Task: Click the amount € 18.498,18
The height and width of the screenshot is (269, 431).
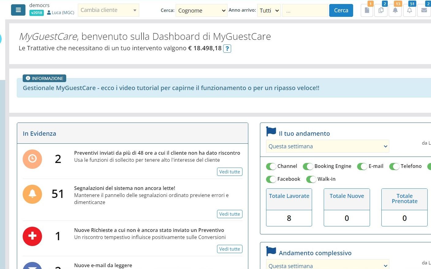Action: (205, 48)
